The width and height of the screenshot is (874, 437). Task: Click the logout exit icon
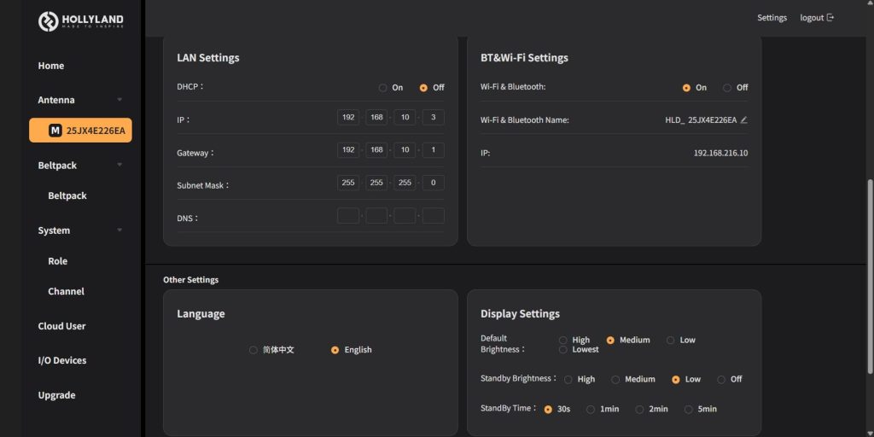tap(830, 18)
